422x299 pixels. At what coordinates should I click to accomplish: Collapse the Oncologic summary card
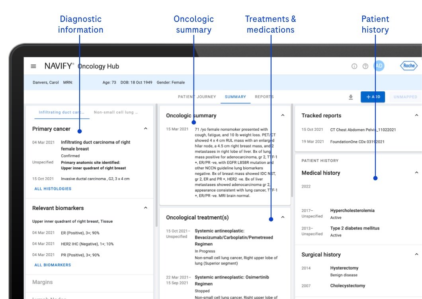tap(283, 115)
